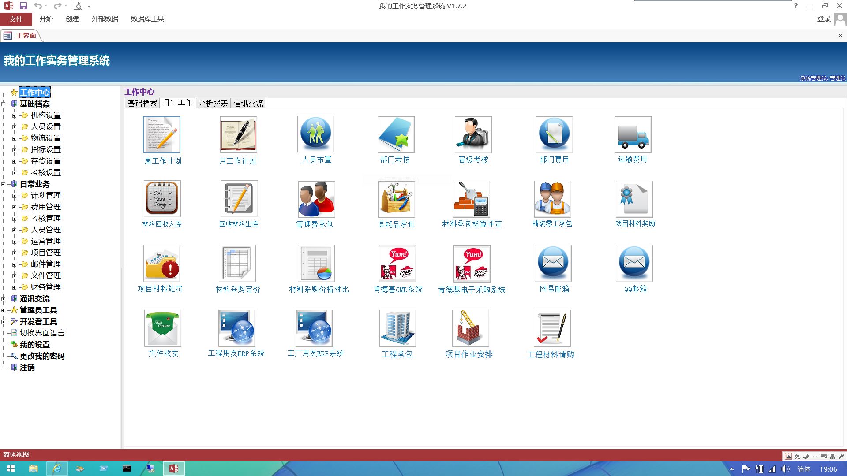Open Internet Explorer from the taskbar
Image resolution: width=847 pixels, height=476 pixels.
pos(57,469)
